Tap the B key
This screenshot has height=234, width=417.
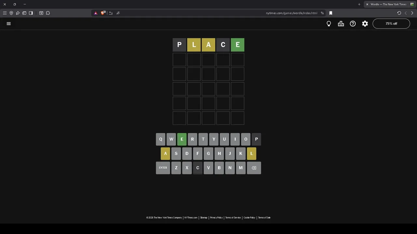(219, 168)
